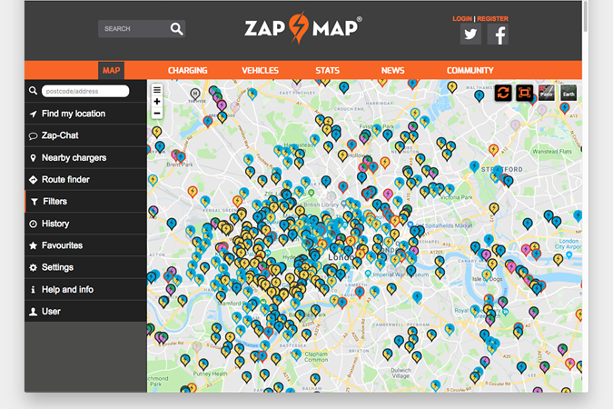The height and width of the screenshot is (409, 613).
Task: Click the REGISTER link
Action: [492, 18]
